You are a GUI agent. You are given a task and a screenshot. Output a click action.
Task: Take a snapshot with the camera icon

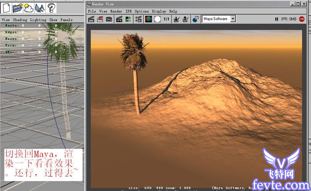click(109, 19)
